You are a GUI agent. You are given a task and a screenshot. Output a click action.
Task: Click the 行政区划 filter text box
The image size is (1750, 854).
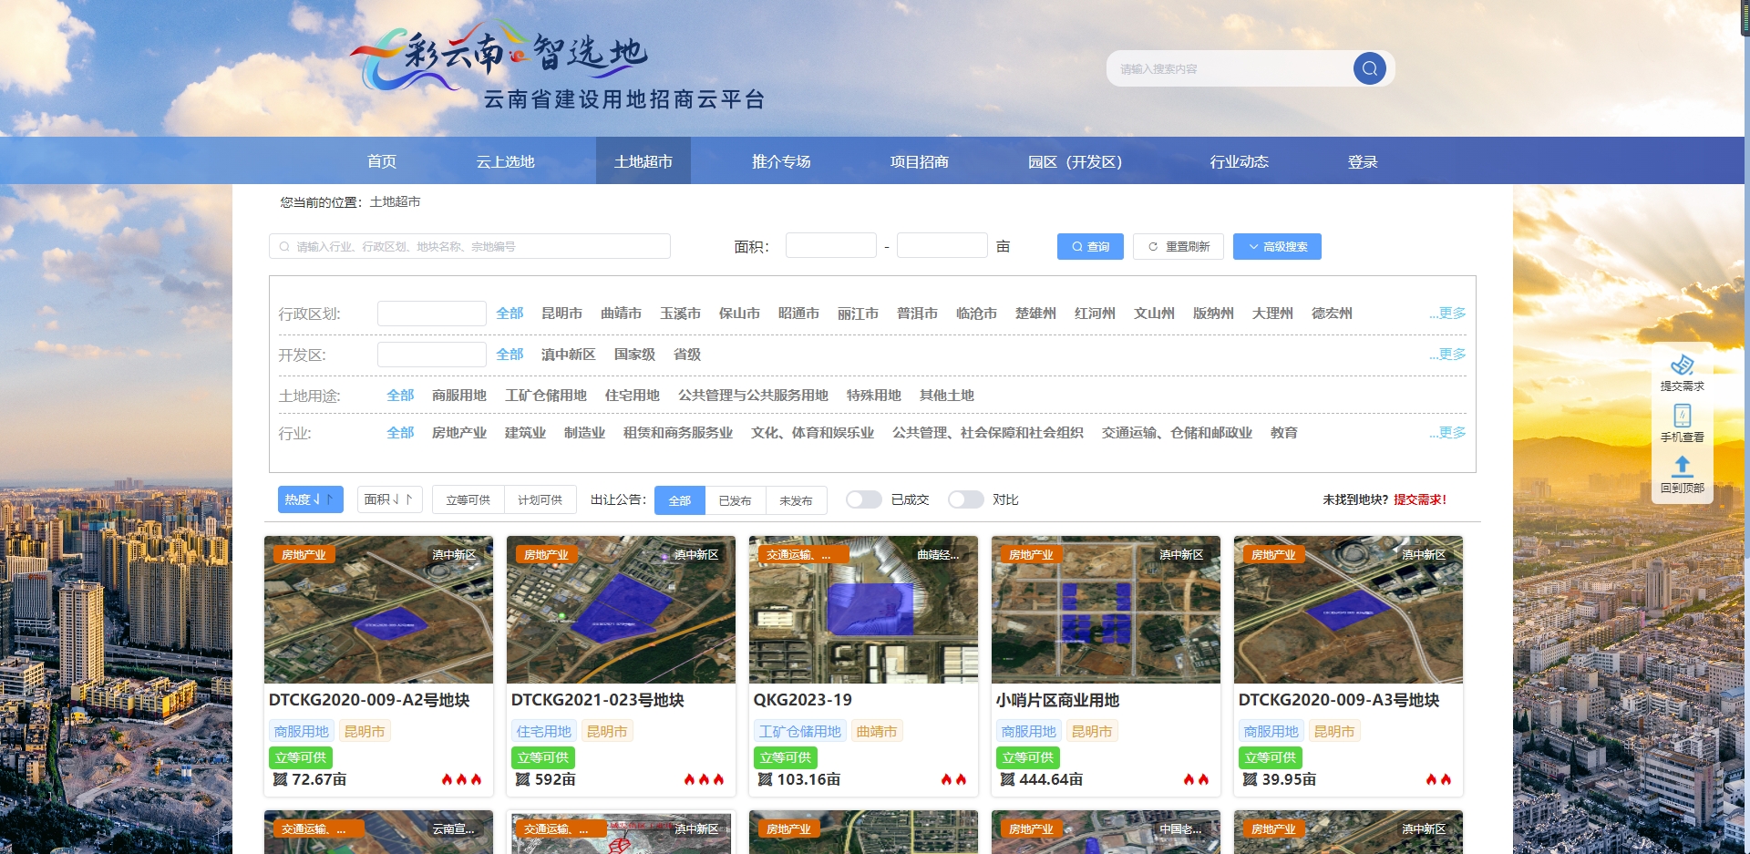432,314
